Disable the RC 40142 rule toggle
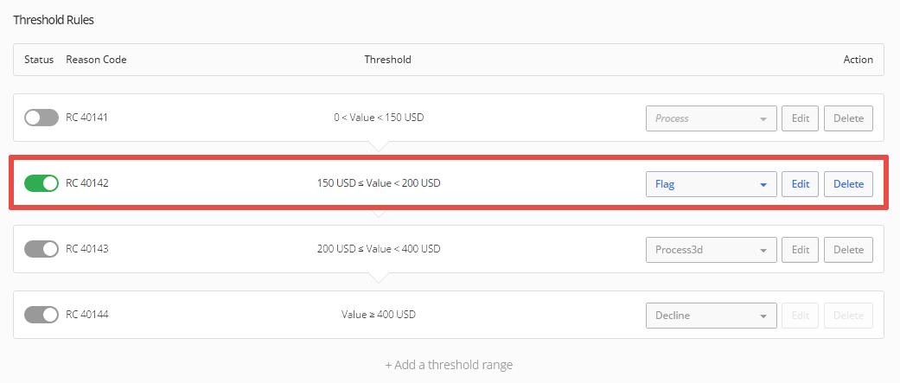This screenshot has width=900, height=383. (41, 184)
